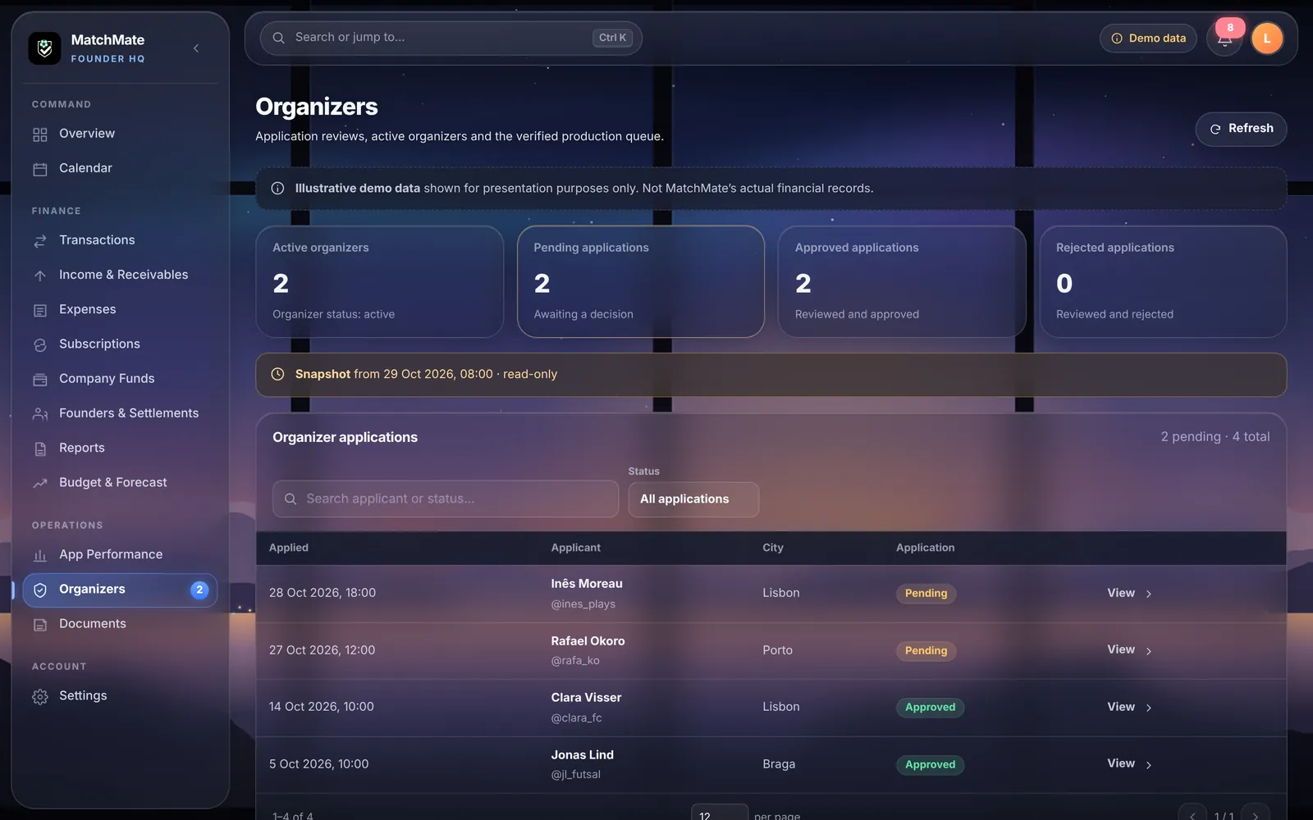Viewport: 1313px width, 820px height.
Task: Click the Company Funds icon
Action: (40, 380)
